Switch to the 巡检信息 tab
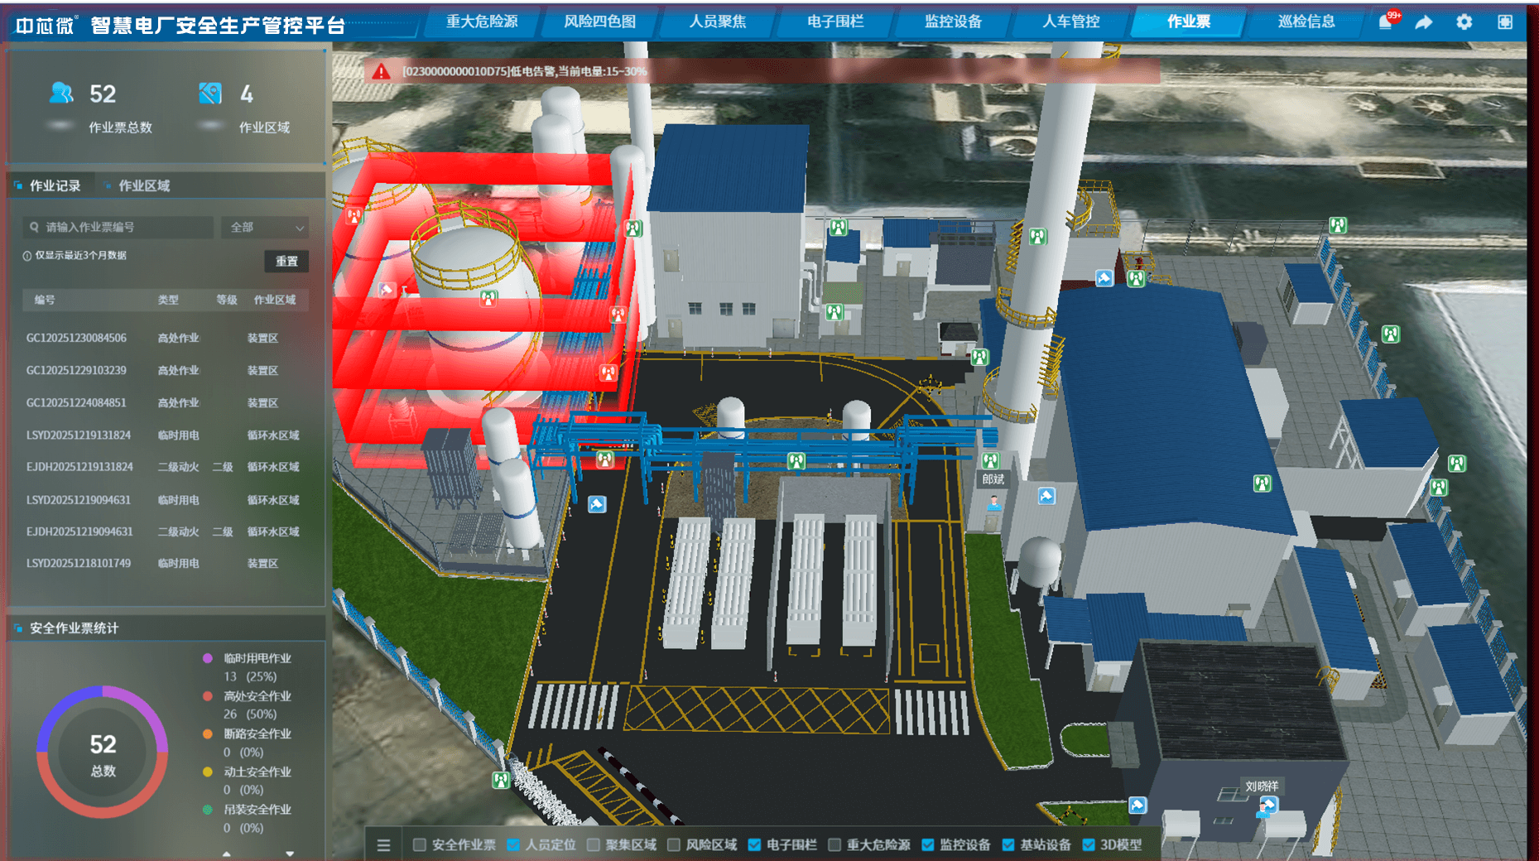1539x861 pixels. 1306,22
